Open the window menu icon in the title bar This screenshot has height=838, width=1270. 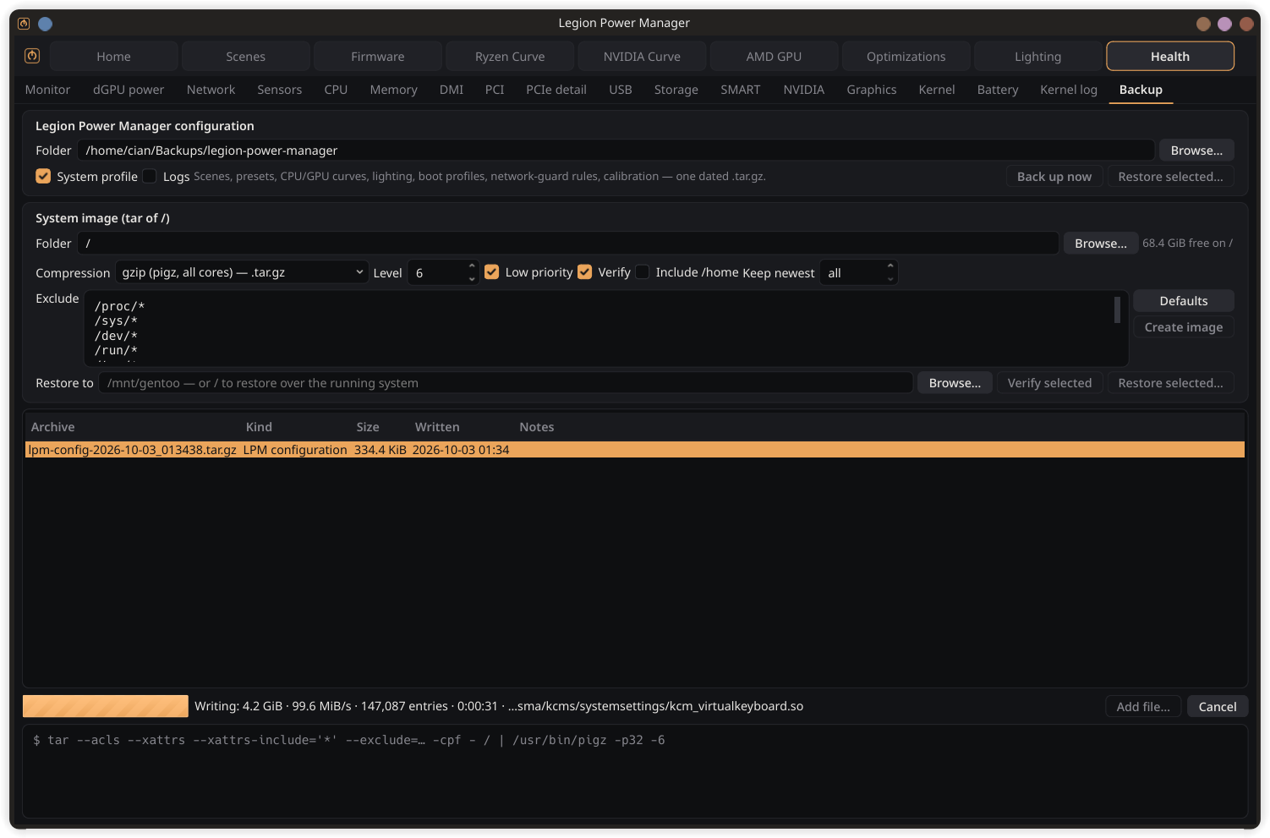coord(24,24)
